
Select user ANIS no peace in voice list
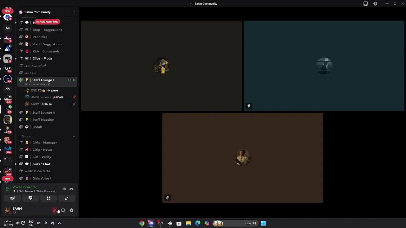click(x=50, y=97)
